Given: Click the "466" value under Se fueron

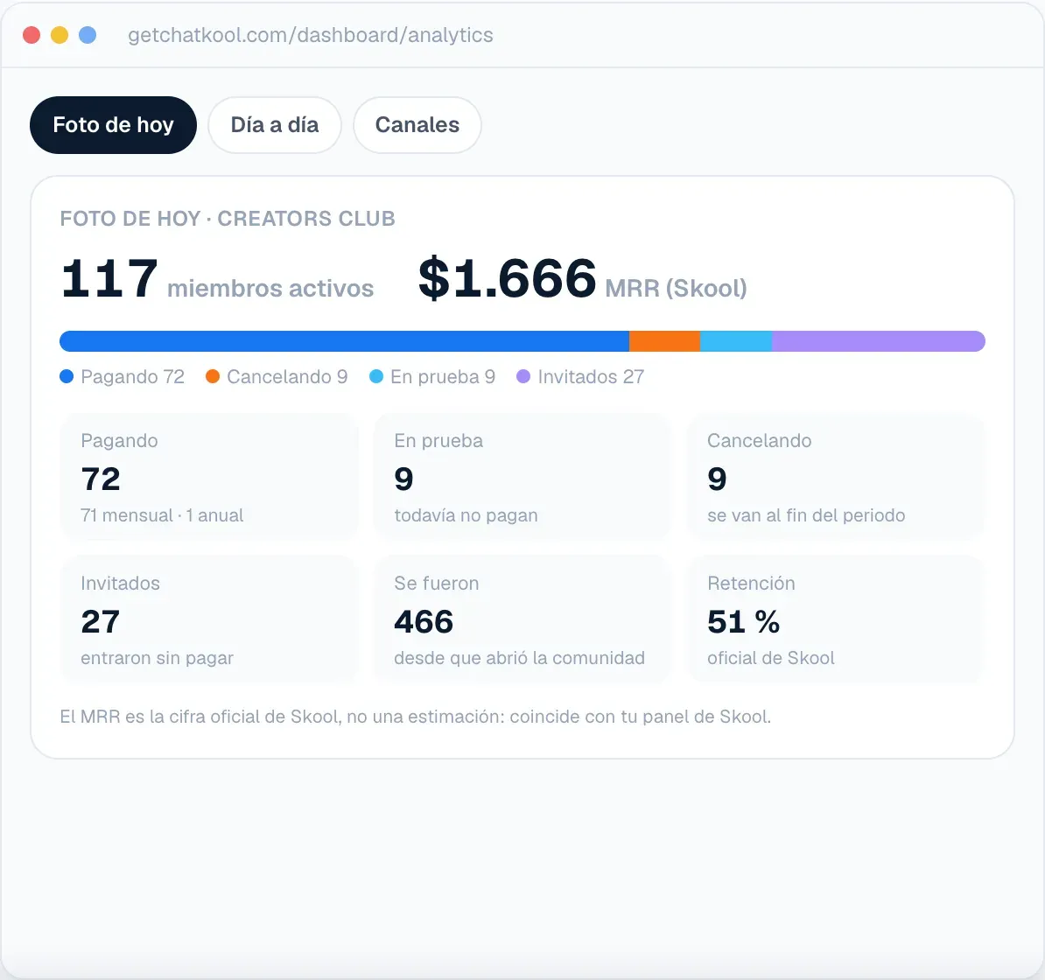Looking at the screenshot, I should (424, 621).
